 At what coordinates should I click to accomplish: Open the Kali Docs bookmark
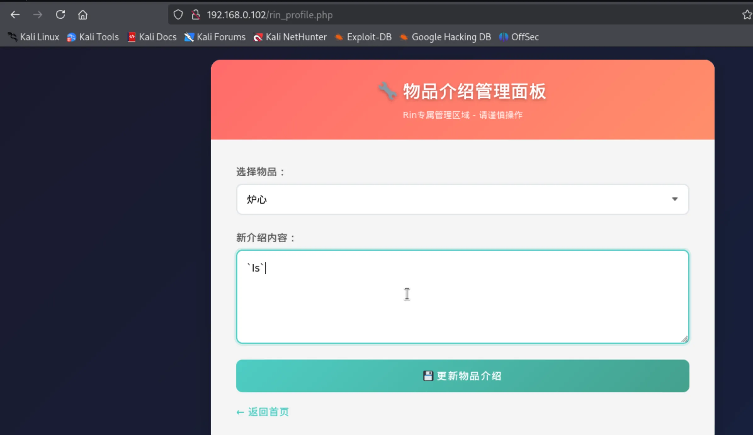click(152, 37)
